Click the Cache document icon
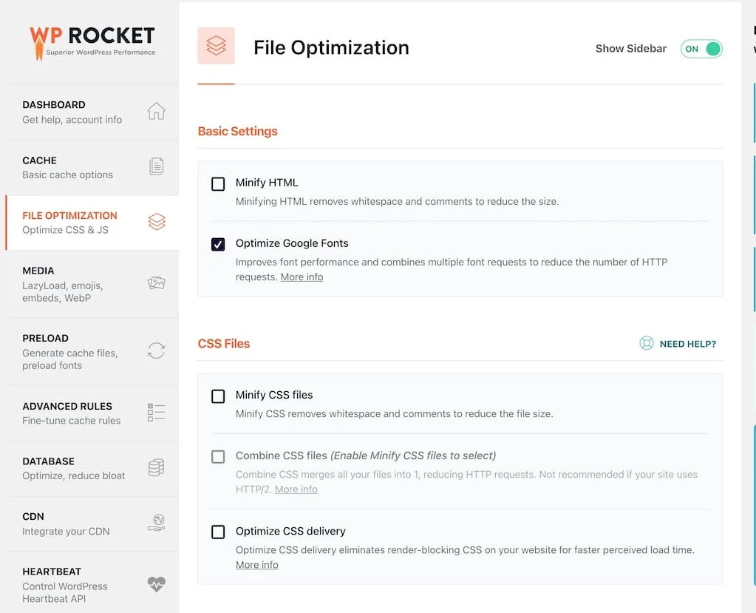This screenshot has height=613, width=756. click(156, 166)
